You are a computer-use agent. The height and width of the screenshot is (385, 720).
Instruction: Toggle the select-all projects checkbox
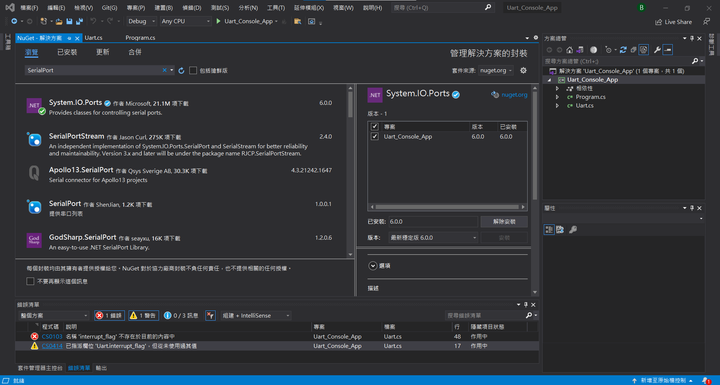coord(375,127)
